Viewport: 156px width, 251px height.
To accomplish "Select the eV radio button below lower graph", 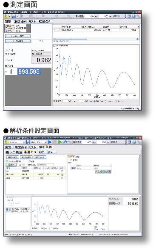I will pyautogui.click(x=102, y=229).
